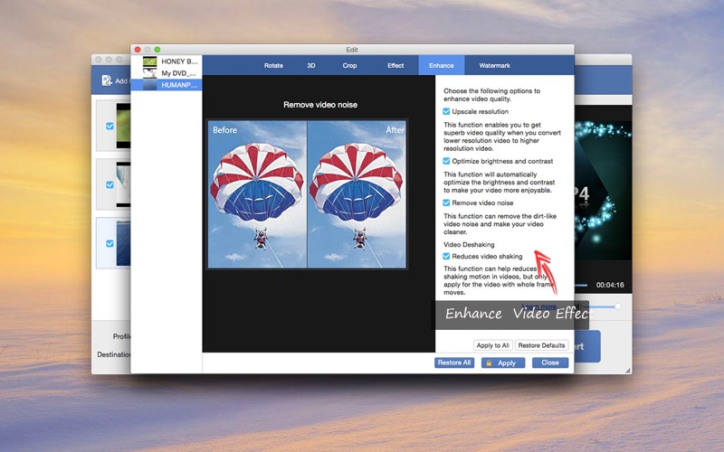The image size is (724, 452).
Task: Click the slider handle in the background window
Action: (618, 306)
